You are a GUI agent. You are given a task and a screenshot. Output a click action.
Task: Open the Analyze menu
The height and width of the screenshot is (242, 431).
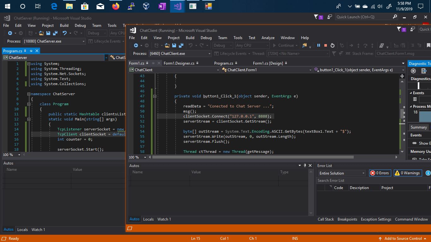point(268,37)
